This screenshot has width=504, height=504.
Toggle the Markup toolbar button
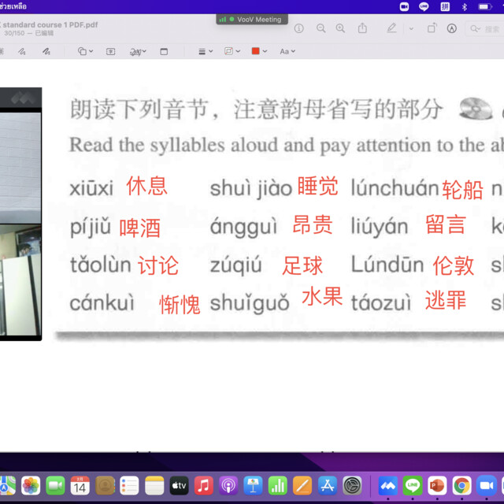[451, 28]
